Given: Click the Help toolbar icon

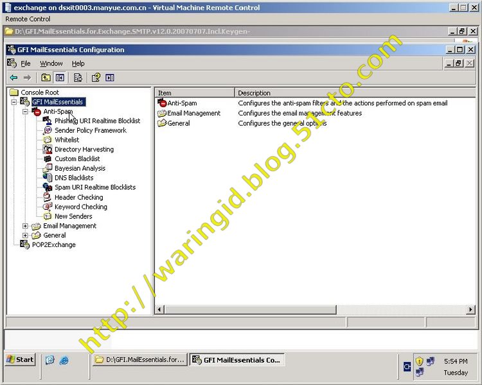Looking at the screenshot, I should coord(96,78).
